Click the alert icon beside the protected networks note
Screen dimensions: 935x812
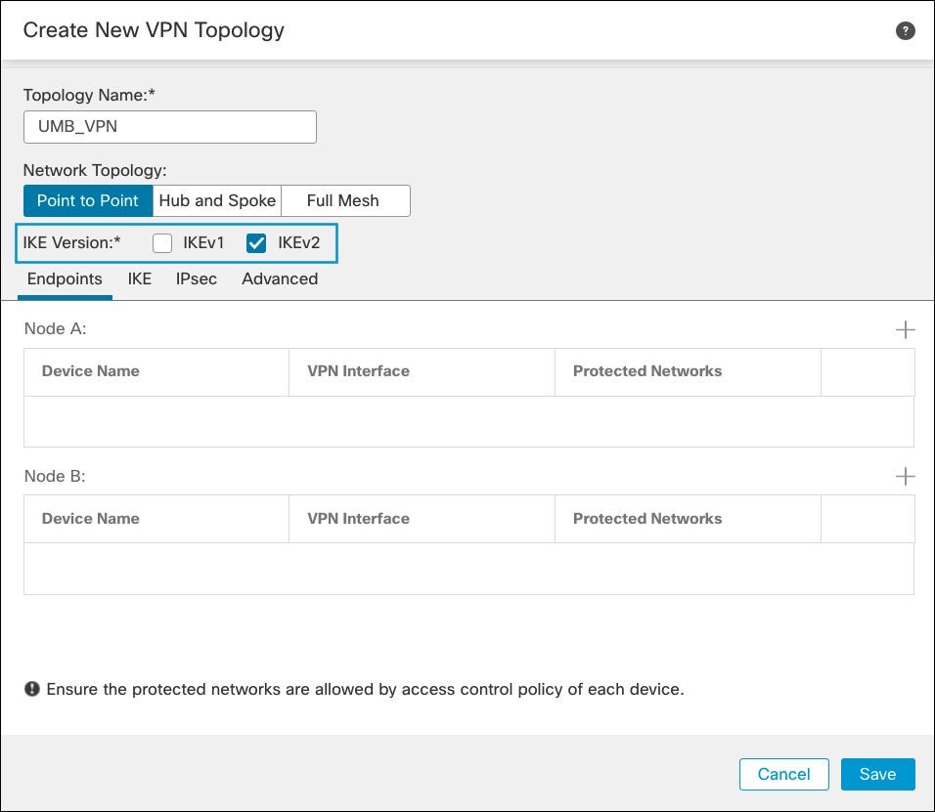click(x=31, y=689)
